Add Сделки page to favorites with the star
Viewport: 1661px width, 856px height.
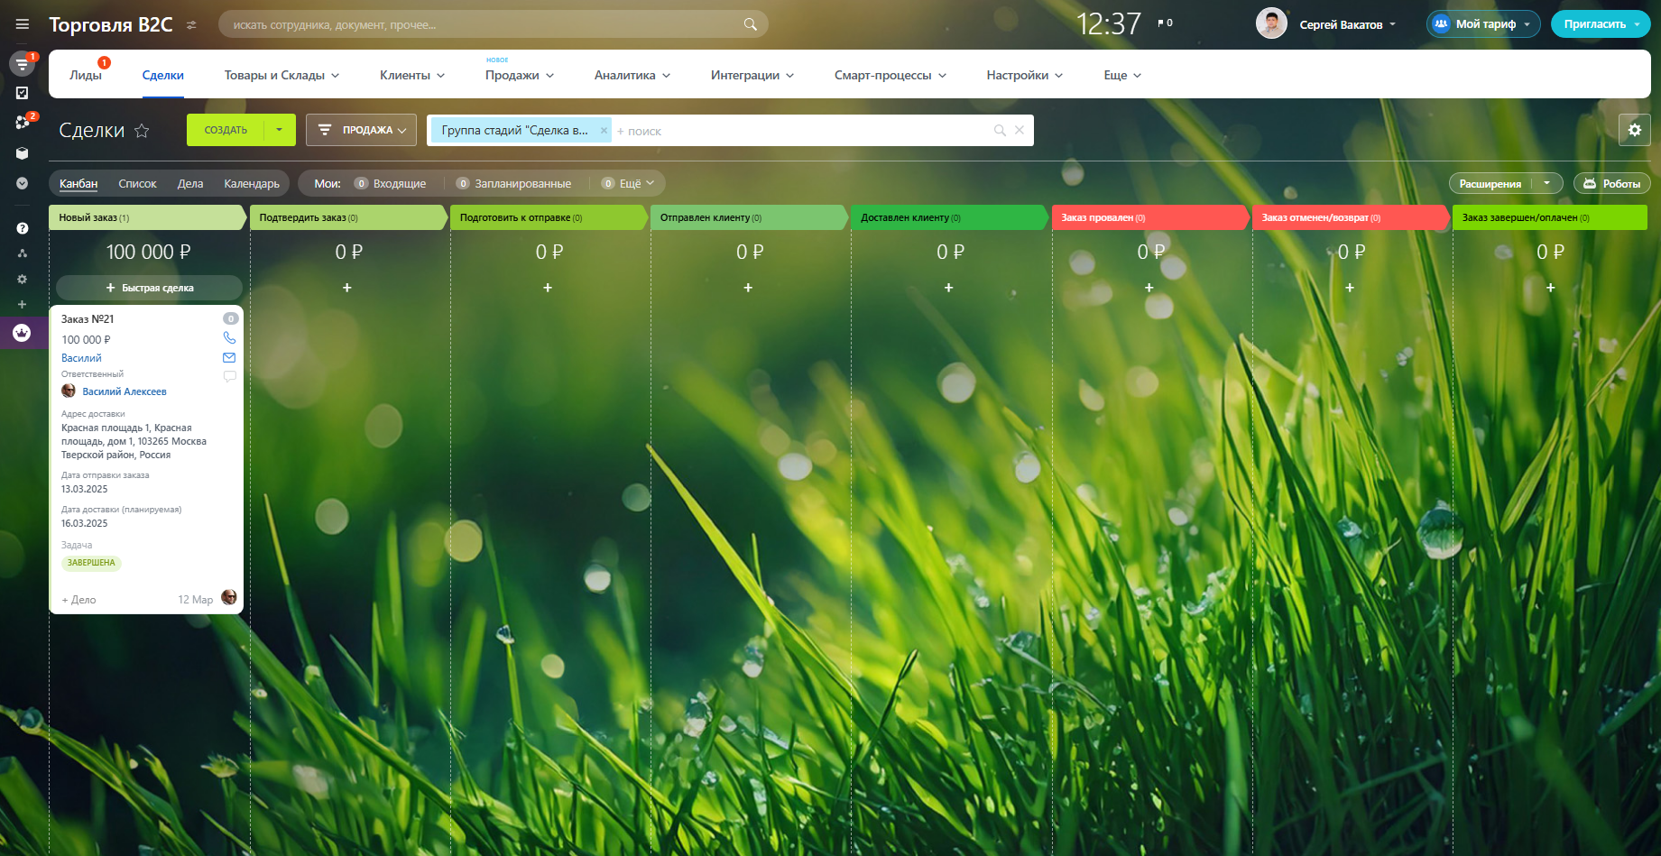pos(142,131)
